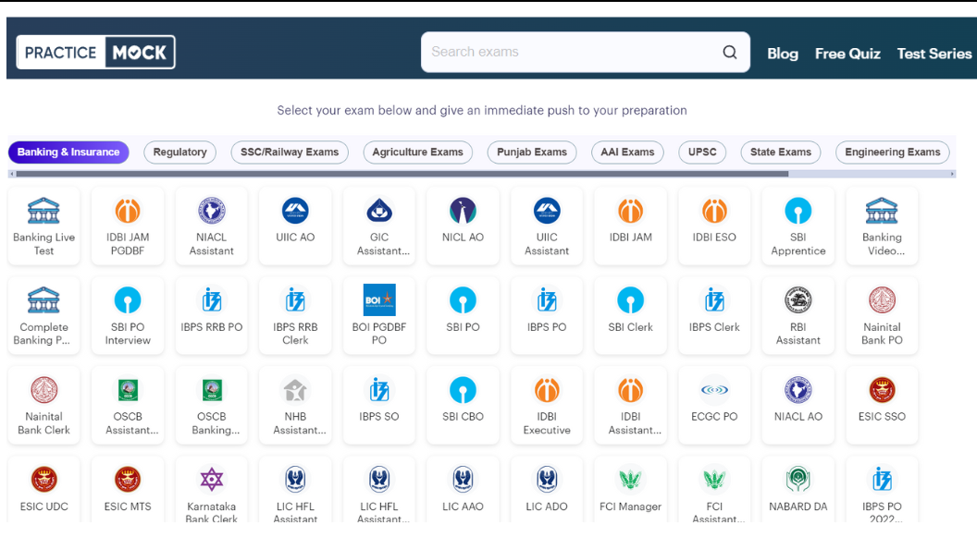
Task: Select the IBPS SO exam icon
Action: click(x=378, y=390)
